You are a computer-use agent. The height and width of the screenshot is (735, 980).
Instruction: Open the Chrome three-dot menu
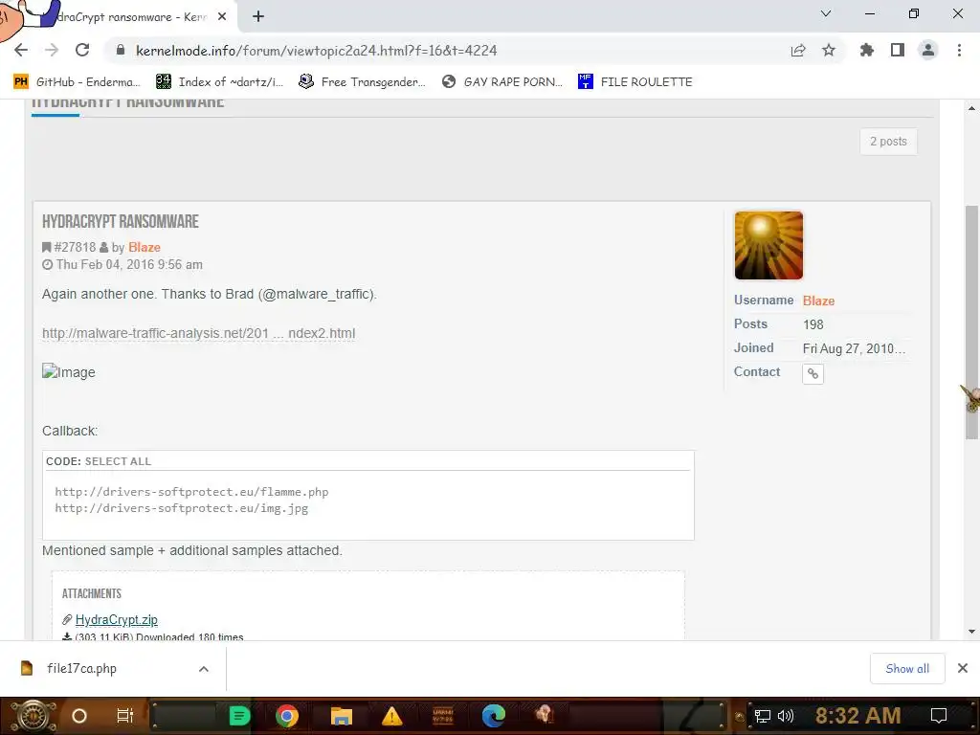click(959, 50)
